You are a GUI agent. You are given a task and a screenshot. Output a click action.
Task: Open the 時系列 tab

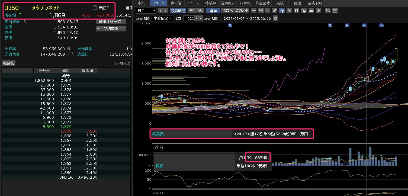(x=211, y=3)
